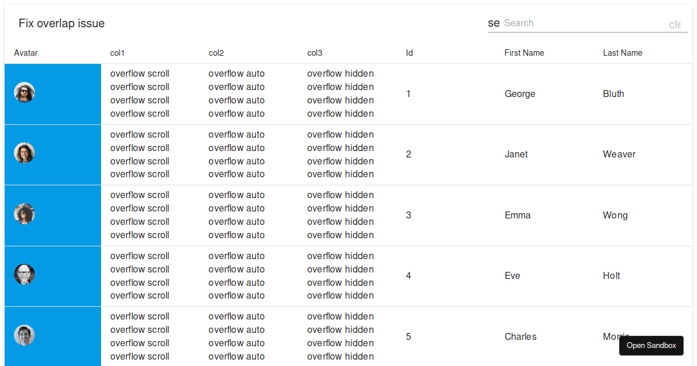Click George Bluth's avatar image
Image resolution: width=697 pixels, height=366 pixels.
(x=24, y=92)
